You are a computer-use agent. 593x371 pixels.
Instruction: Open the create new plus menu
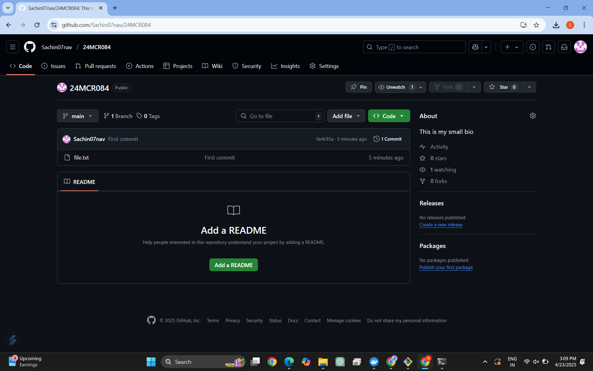[511, 47]
